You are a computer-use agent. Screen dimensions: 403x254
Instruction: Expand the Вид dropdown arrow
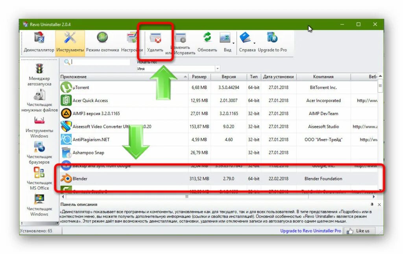pyautogui.click(x=233, y=43)
